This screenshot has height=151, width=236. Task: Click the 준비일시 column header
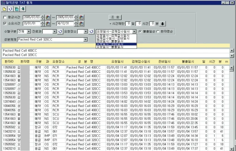pyautogui.click(x=164, y=61)
